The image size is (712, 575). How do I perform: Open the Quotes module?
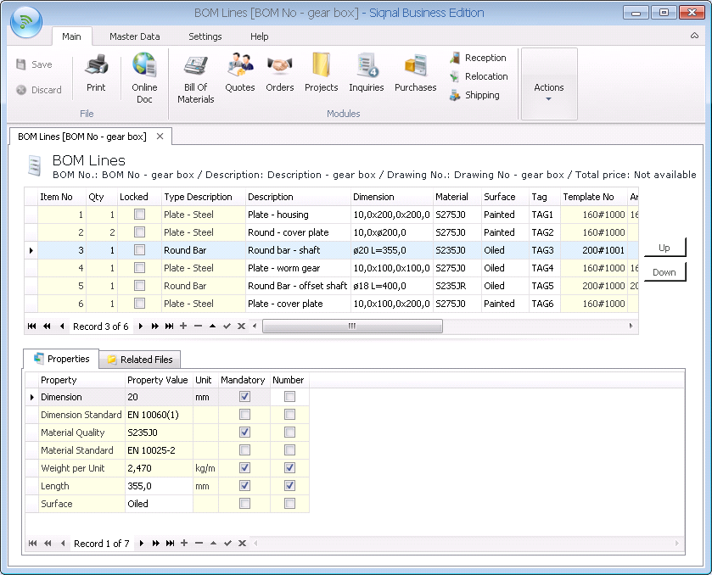239,74
